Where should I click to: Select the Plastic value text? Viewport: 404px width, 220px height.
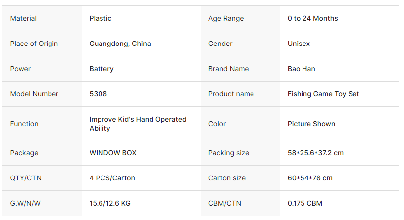[101, 18]
